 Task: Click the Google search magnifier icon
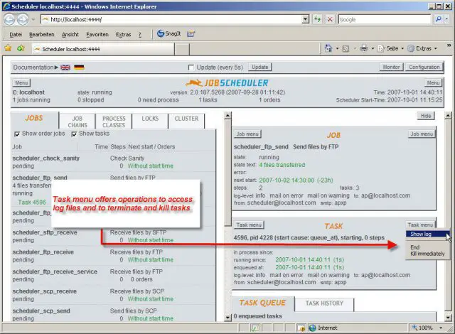click(438, 19)
